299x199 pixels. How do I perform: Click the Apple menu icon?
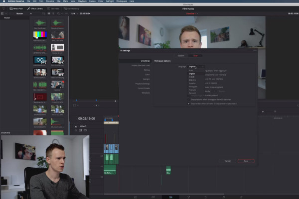tap(3, 1)
